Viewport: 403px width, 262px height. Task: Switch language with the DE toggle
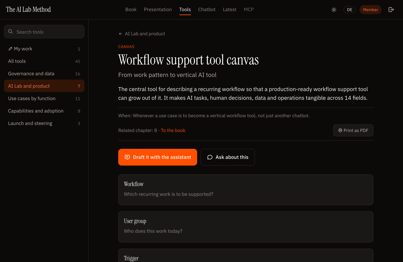click(x=349, y=10)
